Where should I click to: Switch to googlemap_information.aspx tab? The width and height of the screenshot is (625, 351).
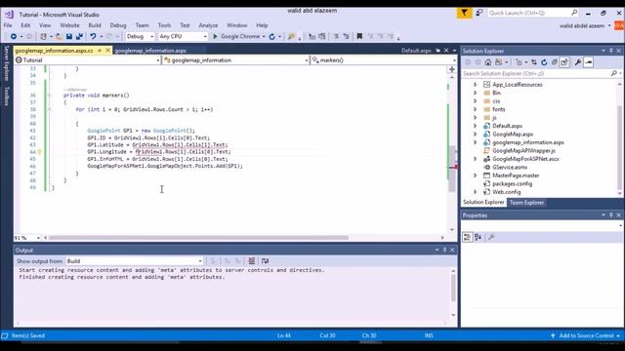click(150, 51)
